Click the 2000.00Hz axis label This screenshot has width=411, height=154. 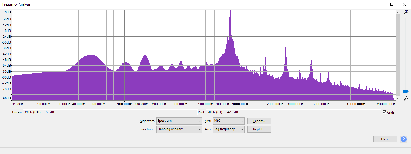click(x=275, y=104)
